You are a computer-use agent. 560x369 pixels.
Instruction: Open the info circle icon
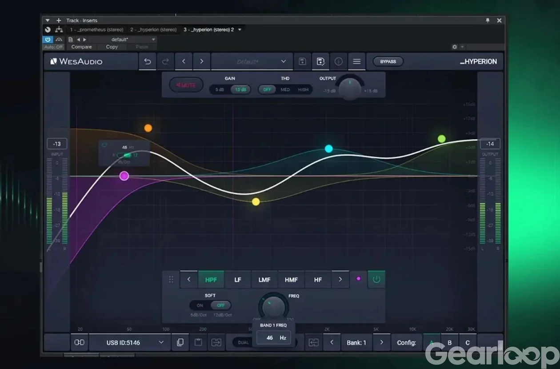(x=339, y=61)
